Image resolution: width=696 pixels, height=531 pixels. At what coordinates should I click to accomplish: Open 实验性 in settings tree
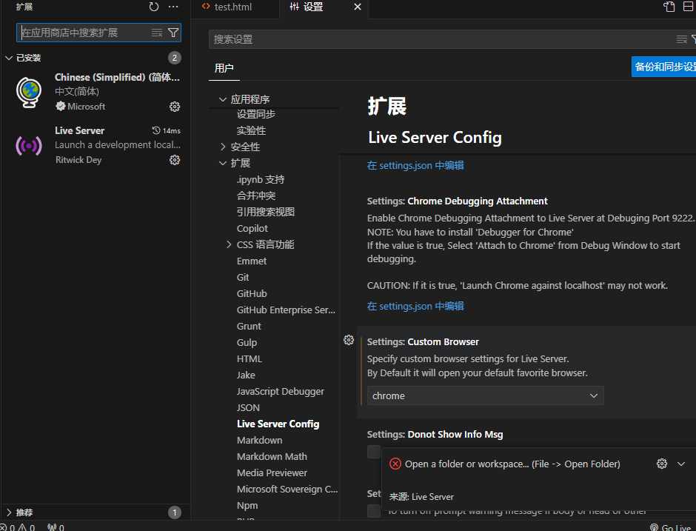pos(251,130)
